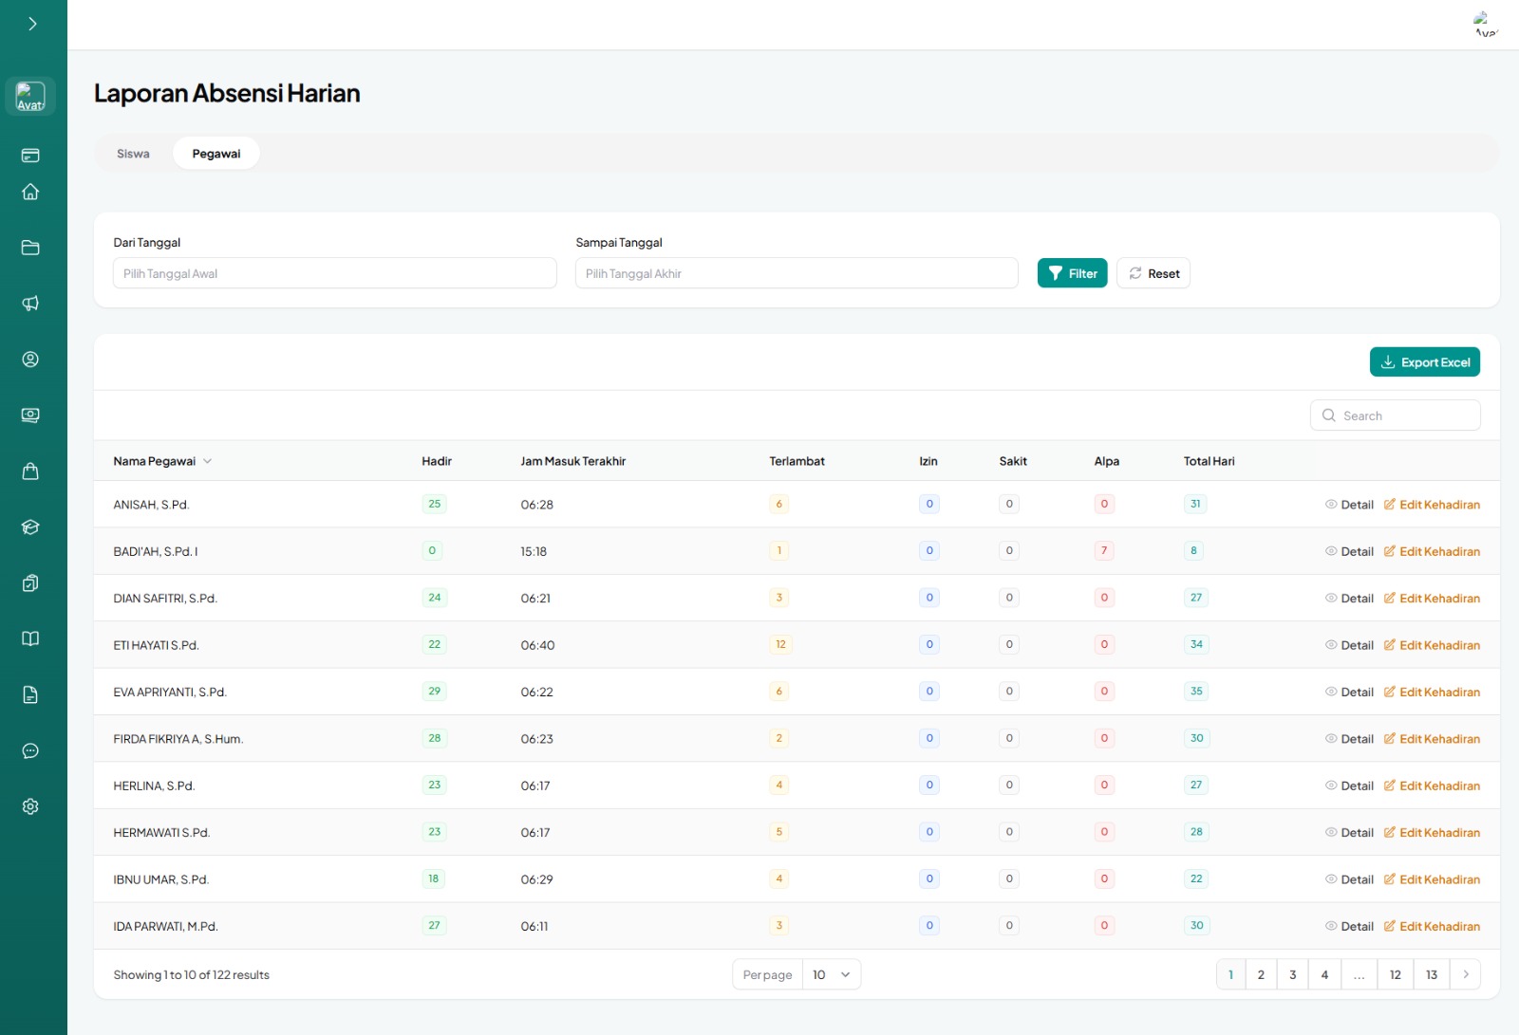Viewport: 1519px width, 1035px height.
Task: Open the user circle icon in sidebar
Action: [30, 360]
